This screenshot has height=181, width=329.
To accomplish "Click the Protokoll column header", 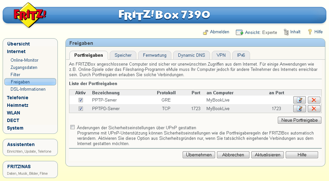I will (x=166, y=93).
